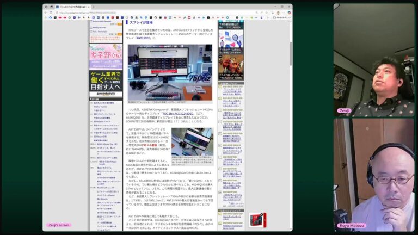This screenshot has height=235, width=418.
Task: Click the browser extension icon beside downloads
Action: click(x=278, y=13)
